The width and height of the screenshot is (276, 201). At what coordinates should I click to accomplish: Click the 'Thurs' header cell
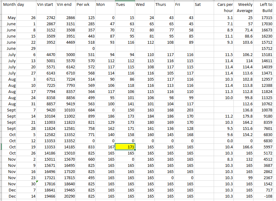click(164, 5)
